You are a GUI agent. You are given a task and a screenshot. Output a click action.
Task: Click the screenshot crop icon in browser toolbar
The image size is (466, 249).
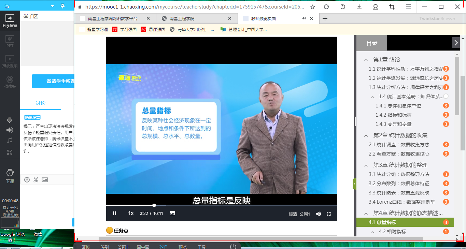coord(392,7)
